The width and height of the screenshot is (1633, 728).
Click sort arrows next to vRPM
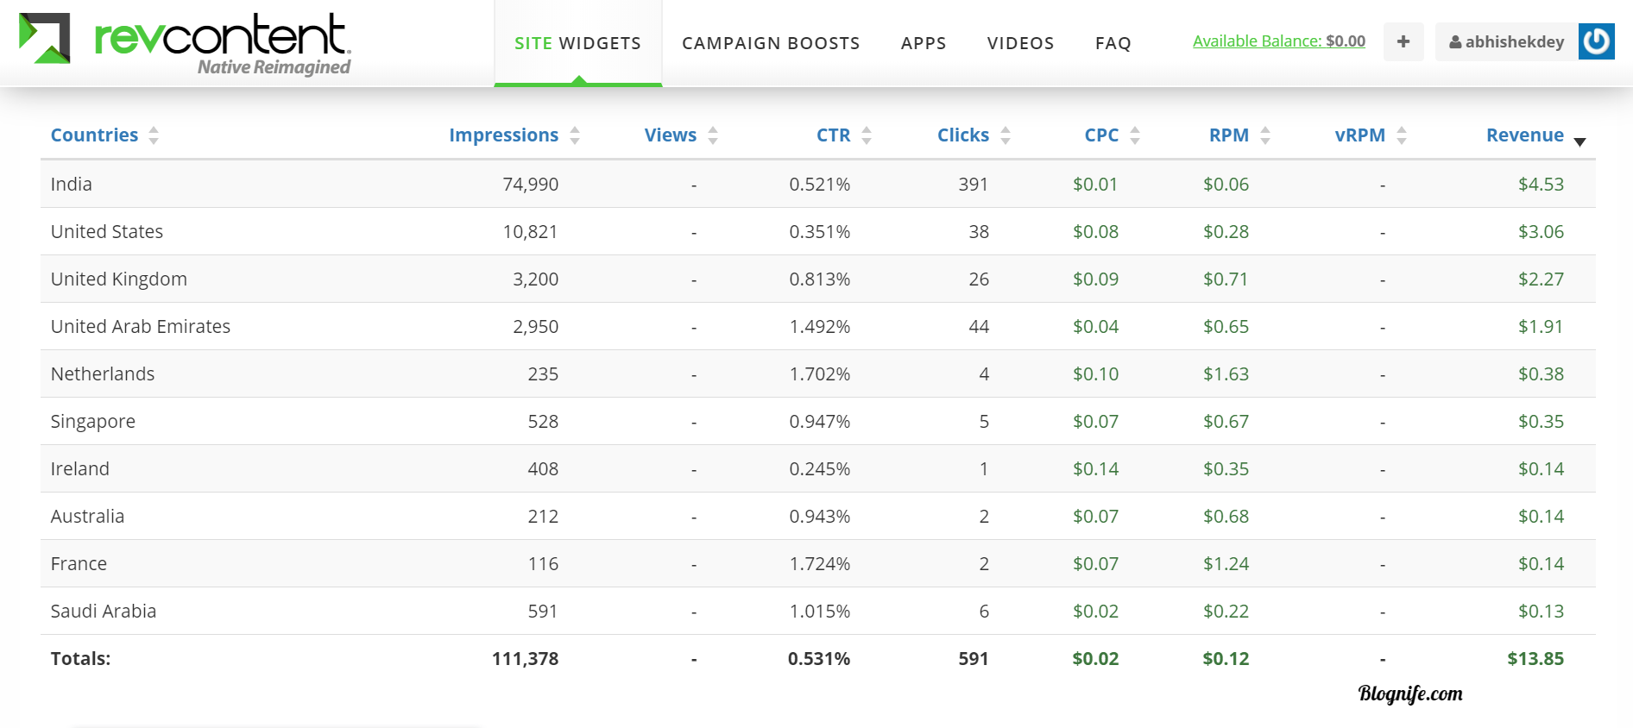[x=1402, y=135]
